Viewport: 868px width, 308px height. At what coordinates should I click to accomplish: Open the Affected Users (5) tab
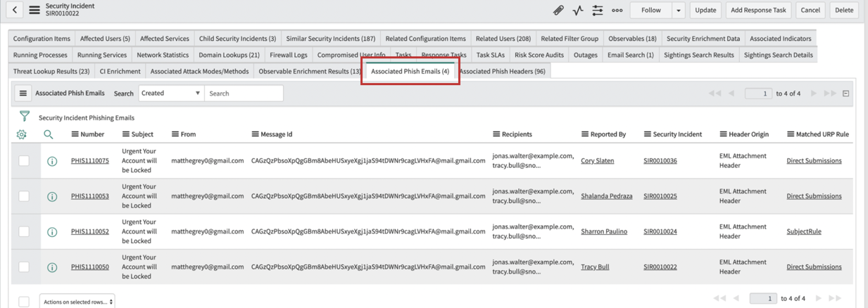[x=105, y=39]
